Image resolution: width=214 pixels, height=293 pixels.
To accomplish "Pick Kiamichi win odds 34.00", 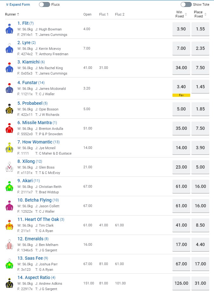I will (181, 68).
